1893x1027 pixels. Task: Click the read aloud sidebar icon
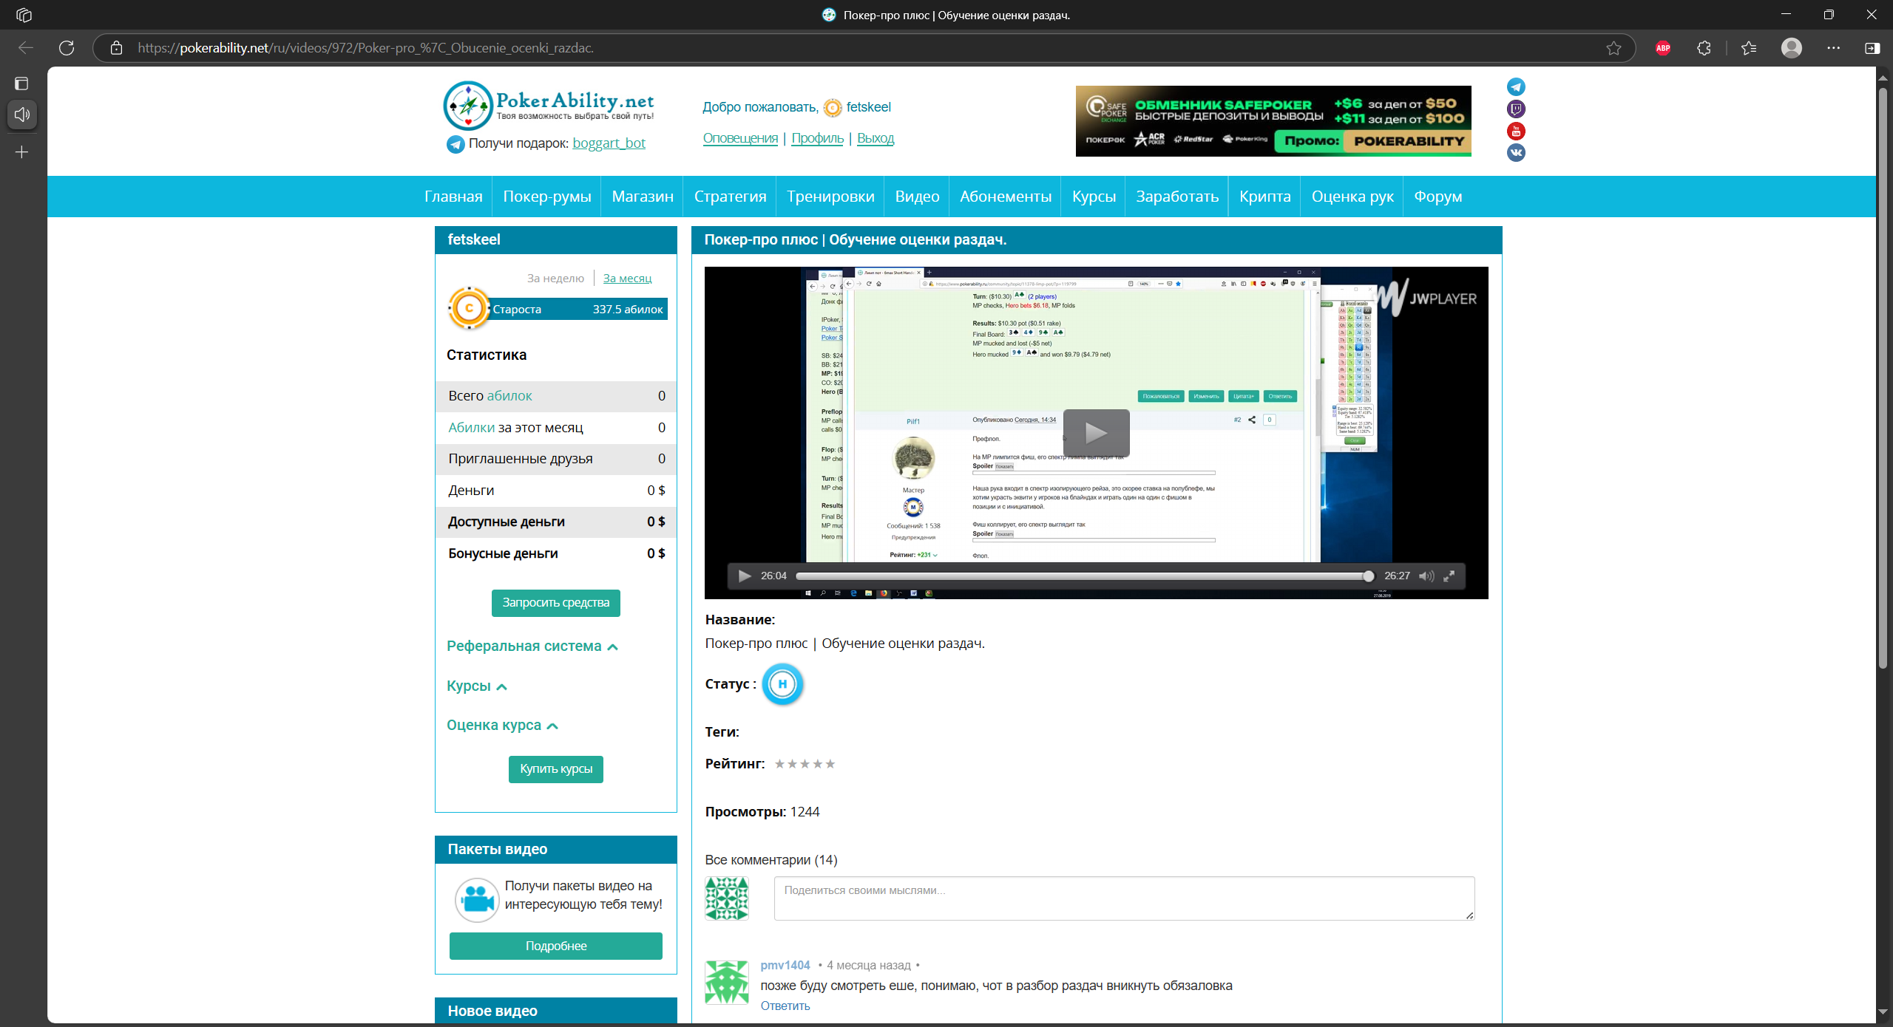coord(22,115)
